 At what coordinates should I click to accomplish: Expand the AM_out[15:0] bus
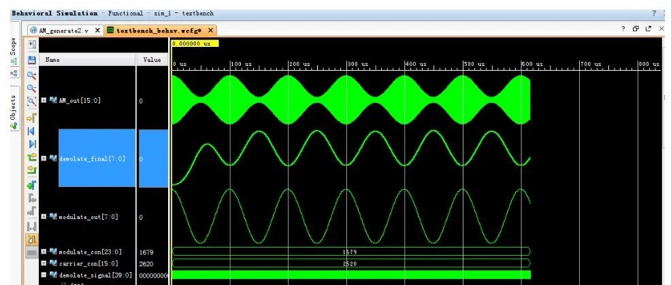pyautogui.click(x=44, y=101)
